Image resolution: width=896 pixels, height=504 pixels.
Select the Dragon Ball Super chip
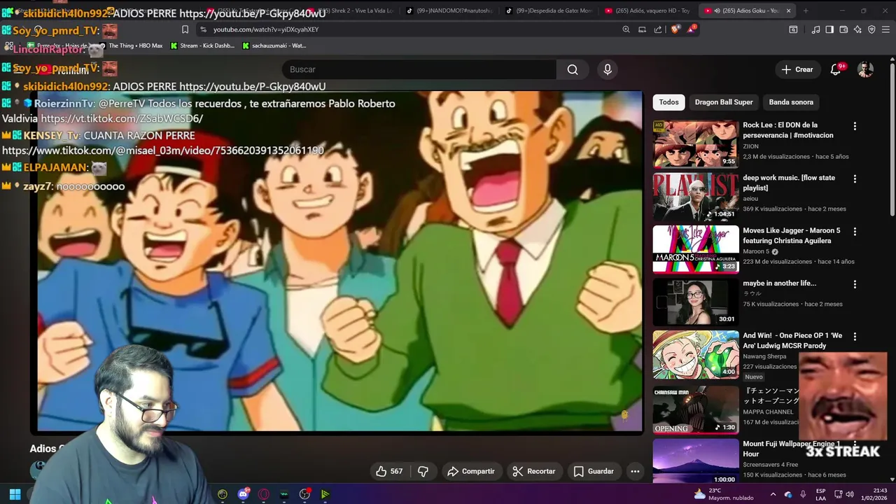pos(724,102)
